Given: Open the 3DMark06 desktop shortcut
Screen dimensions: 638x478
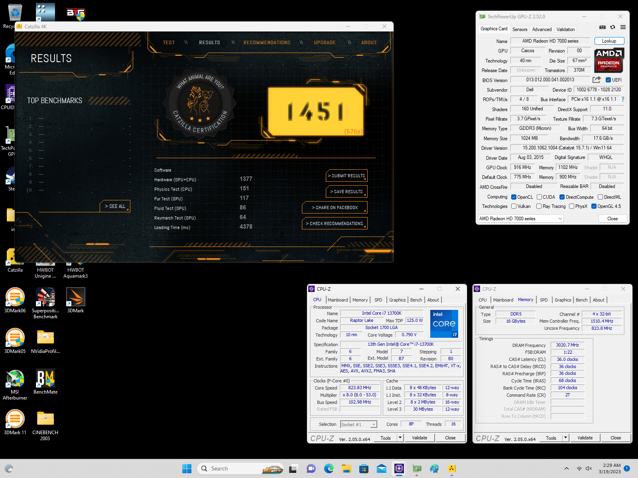Looking at the screenshot, I should 15,300.
